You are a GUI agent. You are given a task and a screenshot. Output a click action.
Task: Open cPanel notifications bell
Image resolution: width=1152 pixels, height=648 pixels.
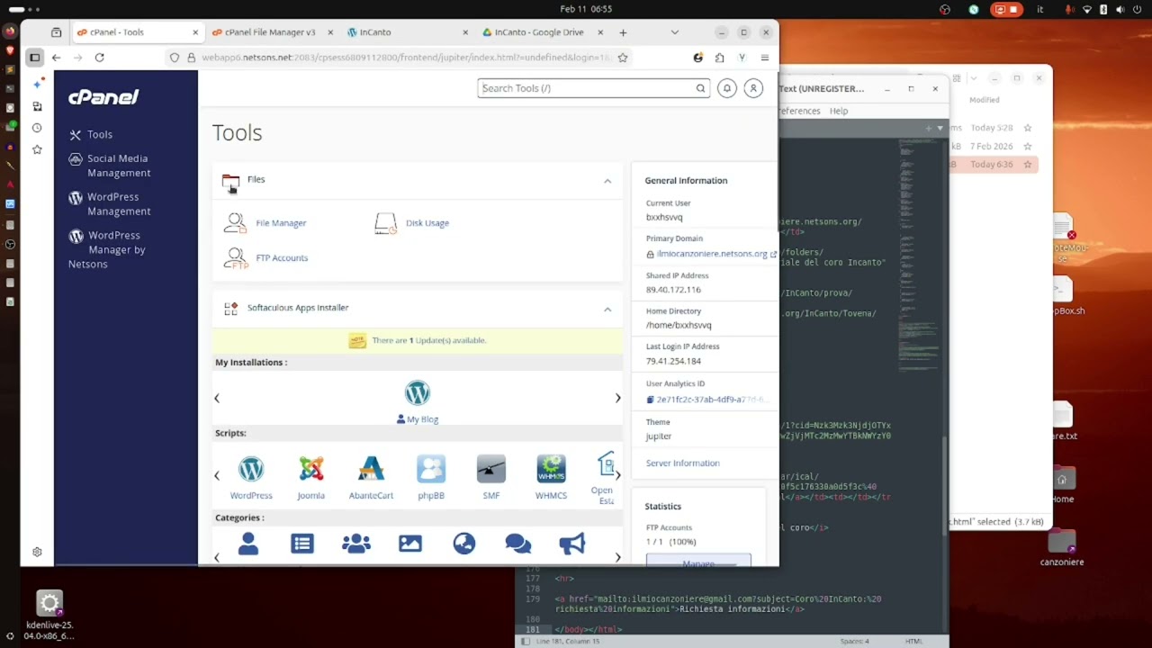727,88
